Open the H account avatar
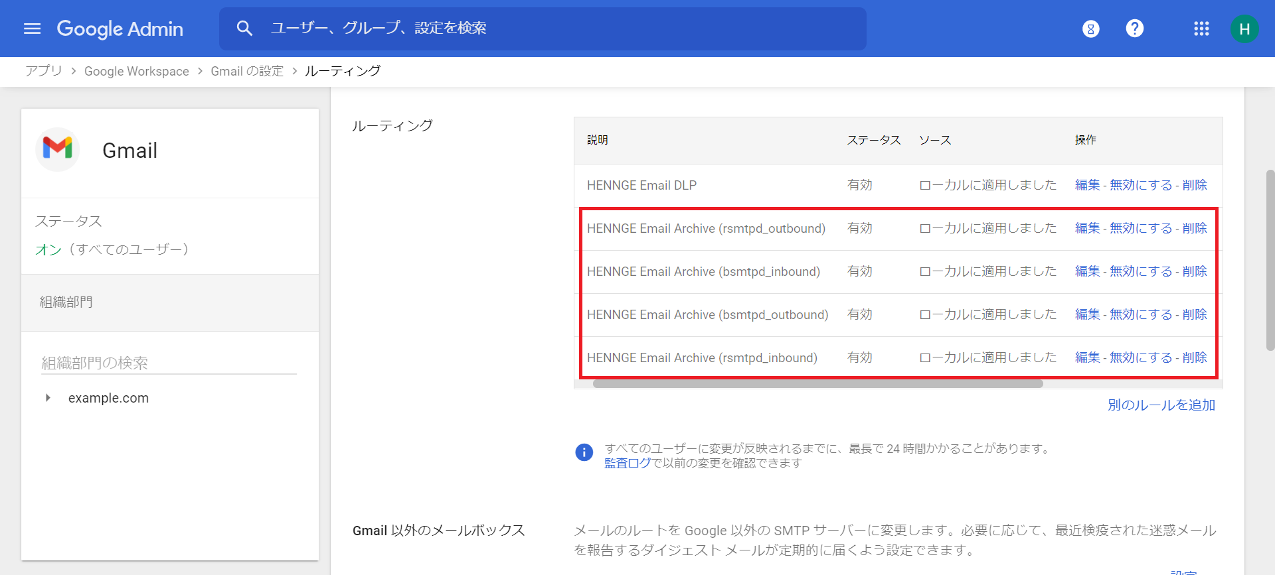The height and width of the screenshot is (575, 1275). [1244, 29]
